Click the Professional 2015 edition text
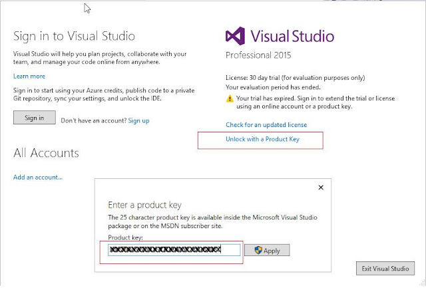The image size is (426, 290). 258,54
